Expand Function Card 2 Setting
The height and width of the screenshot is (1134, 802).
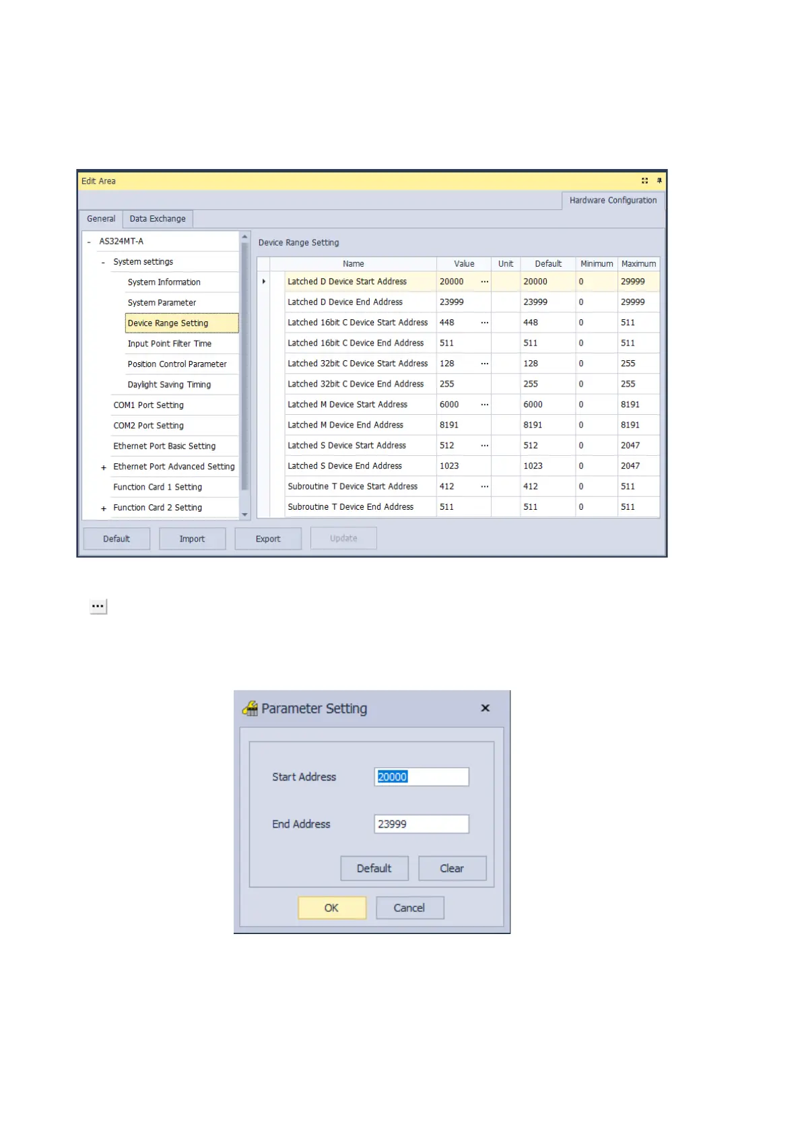coord(104,508)
